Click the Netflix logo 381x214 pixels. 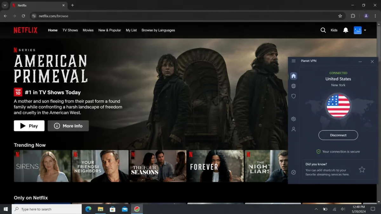pyautogui.click(x=25, y=30)
